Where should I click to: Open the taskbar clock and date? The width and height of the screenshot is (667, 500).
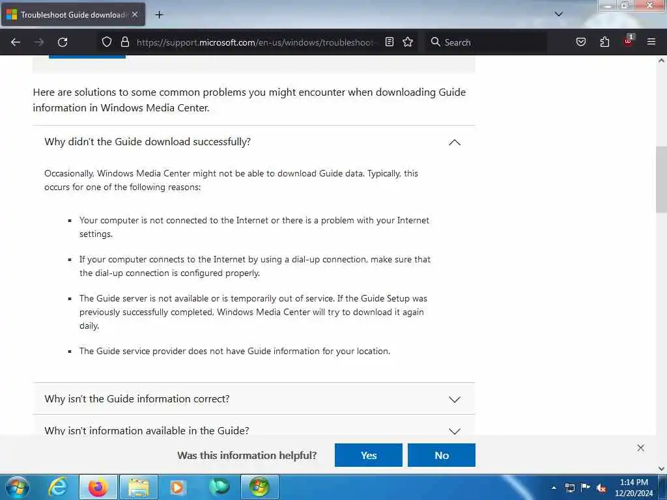(634, 488)
